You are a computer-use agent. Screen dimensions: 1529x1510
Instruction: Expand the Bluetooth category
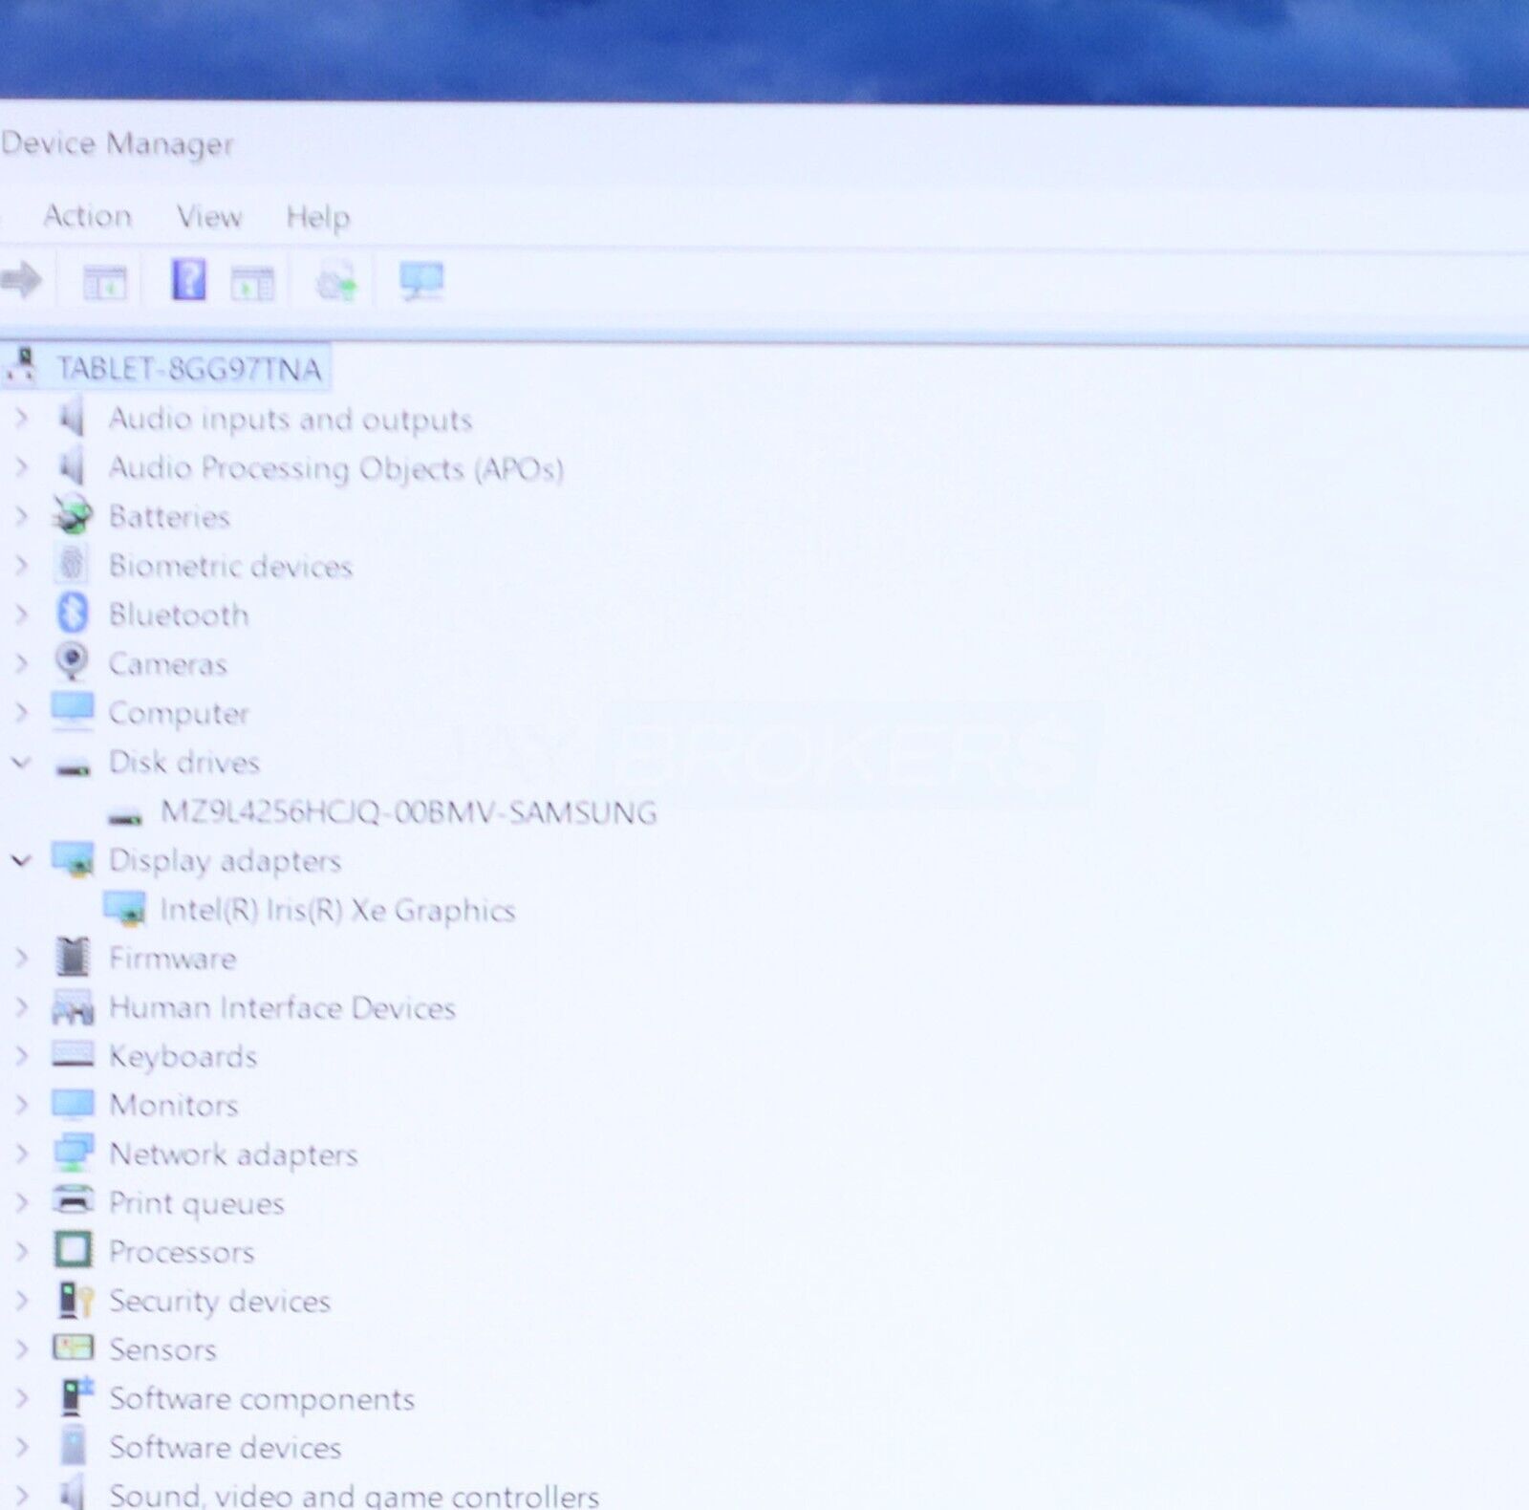pos(21,614)
